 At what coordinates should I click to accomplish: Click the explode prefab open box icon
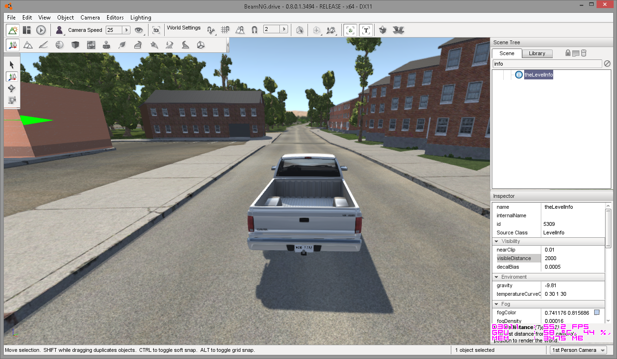pos(398,30)
